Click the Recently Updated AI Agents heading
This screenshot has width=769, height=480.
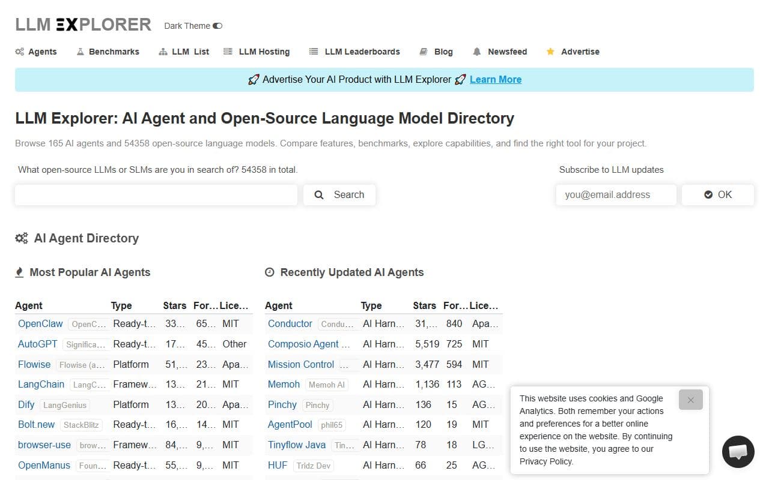click(352, 272)
